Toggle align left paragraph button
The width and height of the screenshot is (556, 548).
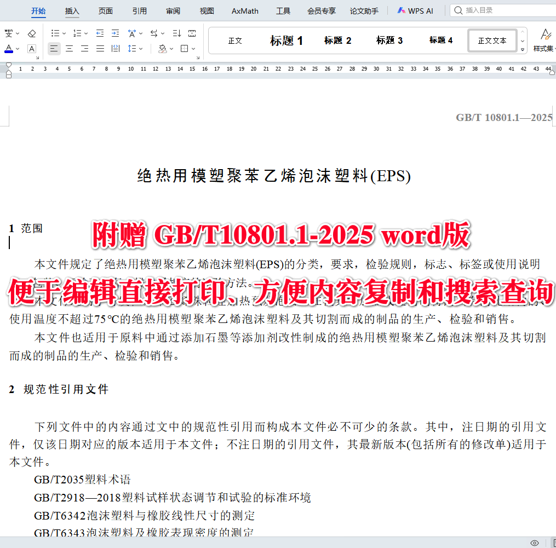click(54, 49)
